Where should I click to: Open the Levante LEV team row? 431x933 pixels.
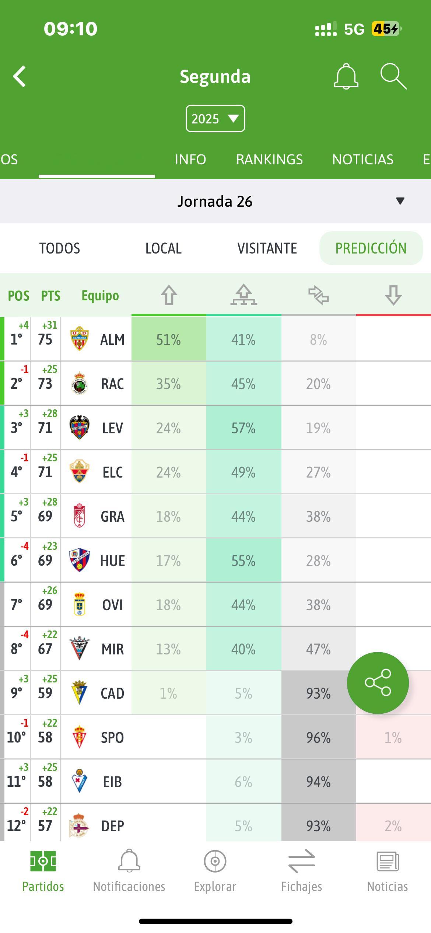tap(215, 428)
